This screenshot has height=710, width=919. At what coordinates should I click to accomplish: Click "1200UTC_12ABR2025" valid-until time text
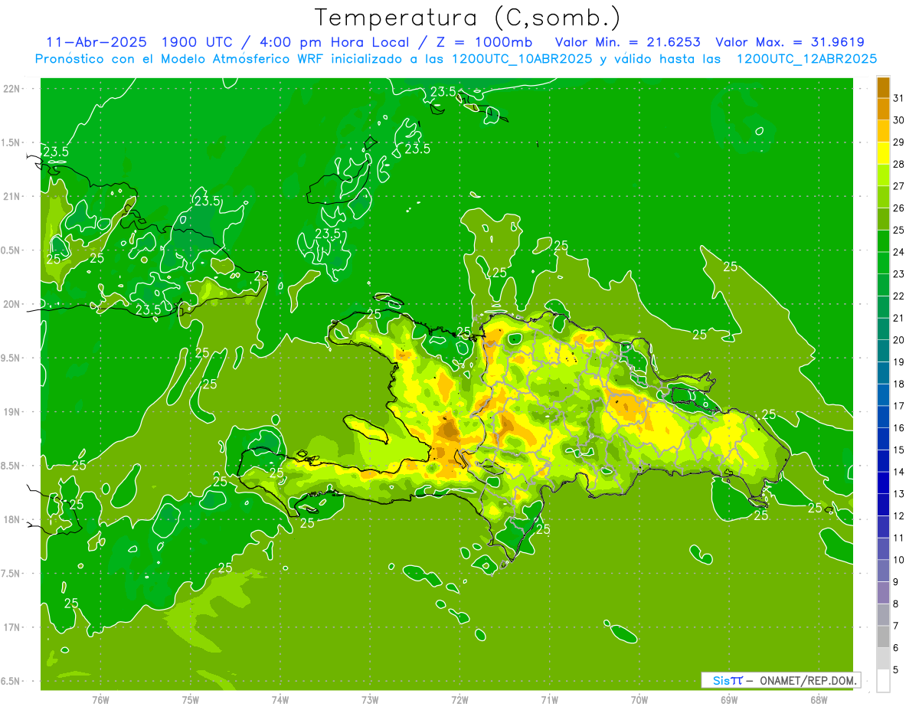point(806,59)
